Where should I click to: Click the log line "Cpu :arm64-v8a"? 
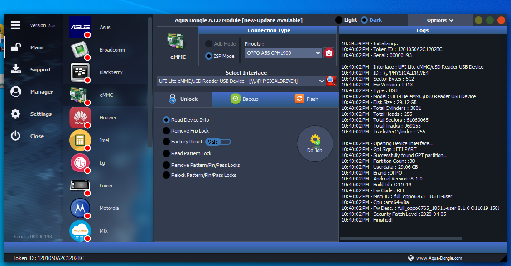tap(375, 202)
